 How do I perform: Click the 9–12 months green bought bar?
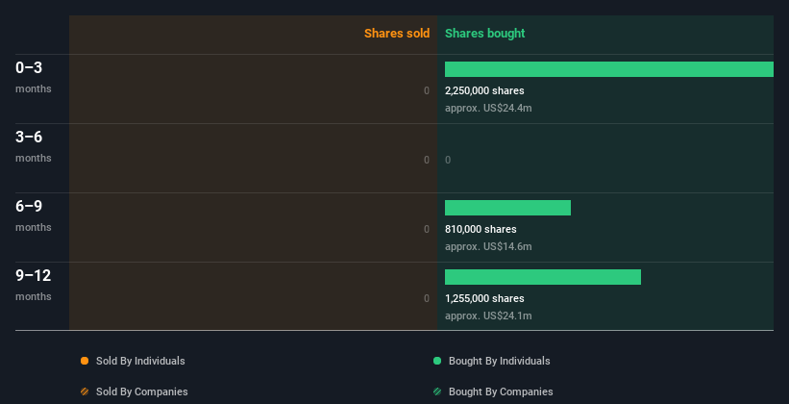[x=543, y=277]
